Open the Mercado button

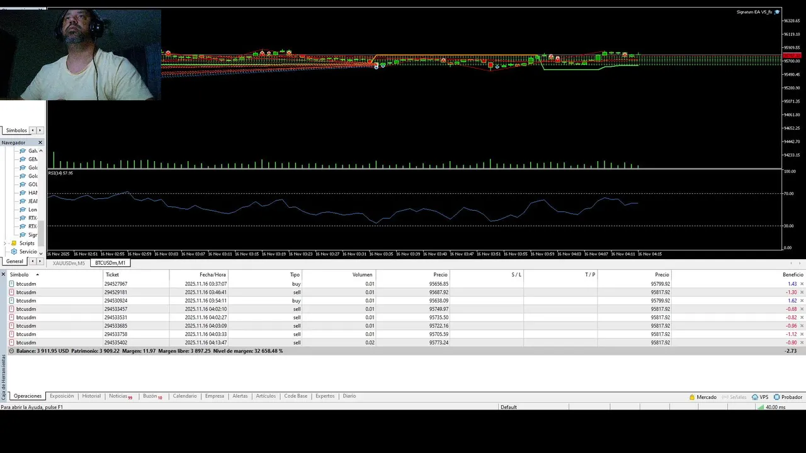703,397
